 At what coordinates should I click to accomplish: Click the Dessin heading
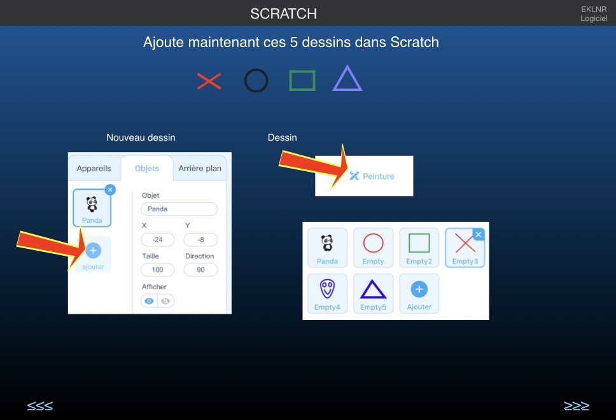282,137
